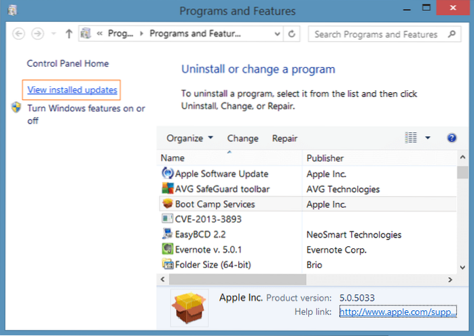Click the horizontal scrollbar left arrow
Screen dimensions: 474x336
[162, 280]
